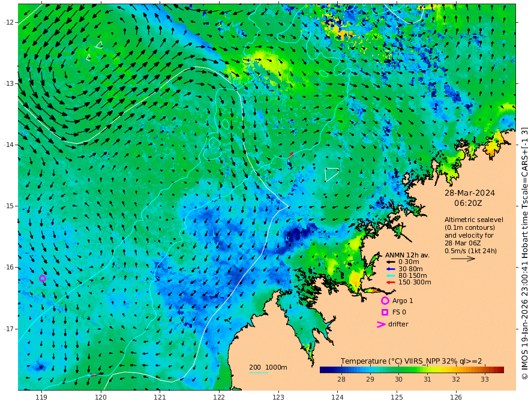Click the 122 longitude axis label
Screen dimensions: 528x408
(x=219, y=397)
